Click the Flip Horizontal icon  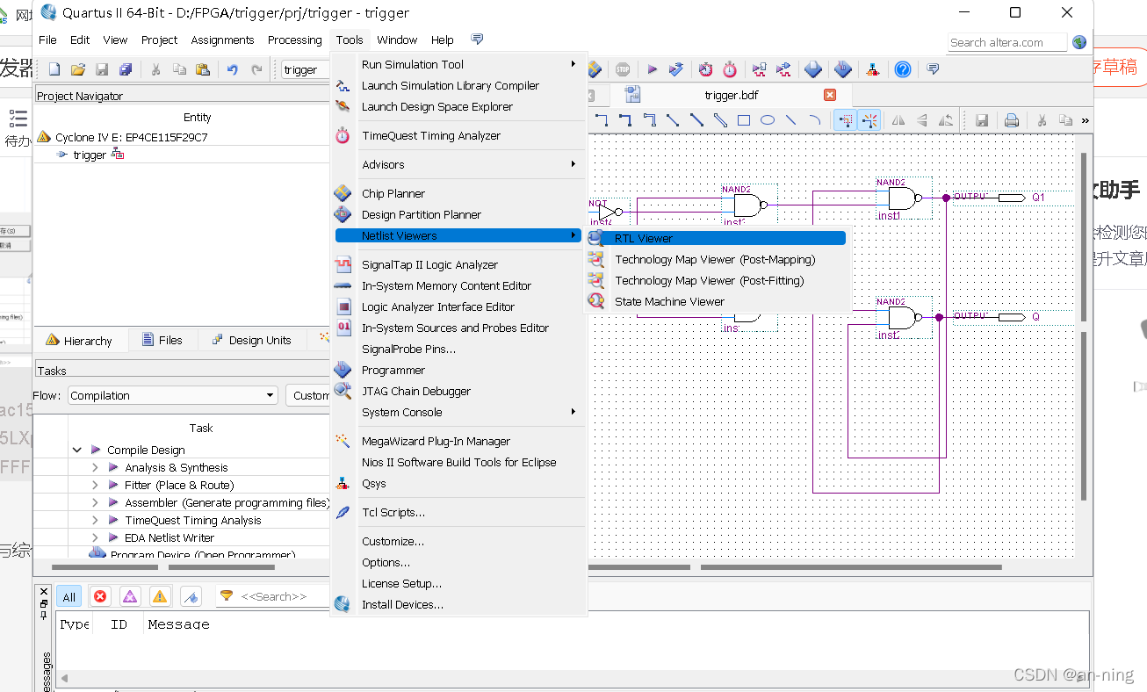point(898,120)
